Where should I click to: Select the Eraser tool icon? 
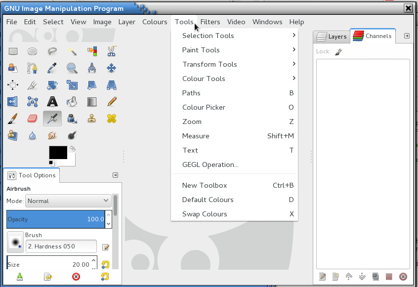pyautogui.click(x=32, y=119)
